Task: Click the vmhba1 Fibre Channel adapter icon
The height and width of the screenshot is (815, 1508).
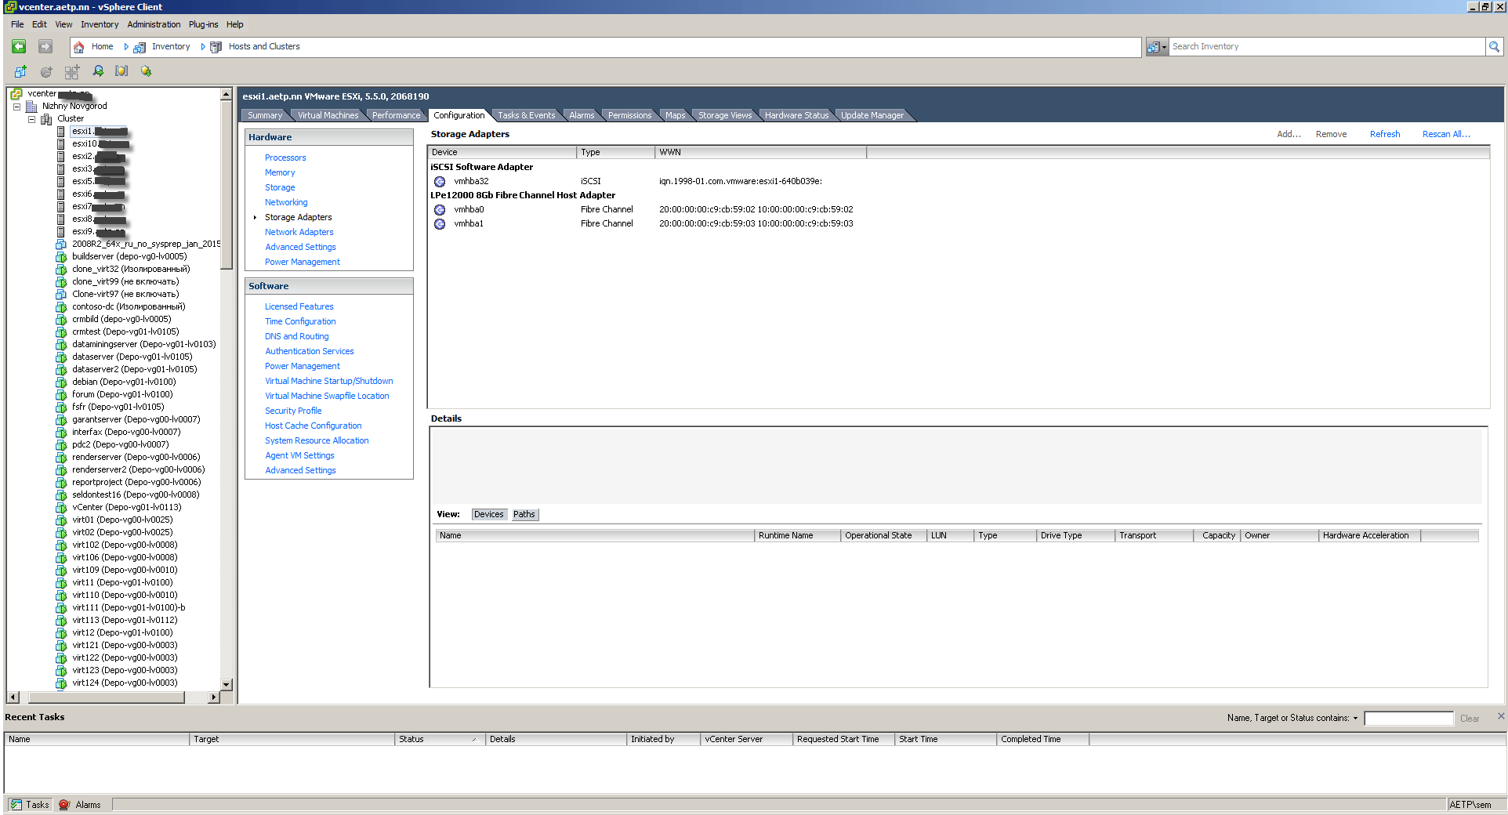Action: (x=440, y=224)
